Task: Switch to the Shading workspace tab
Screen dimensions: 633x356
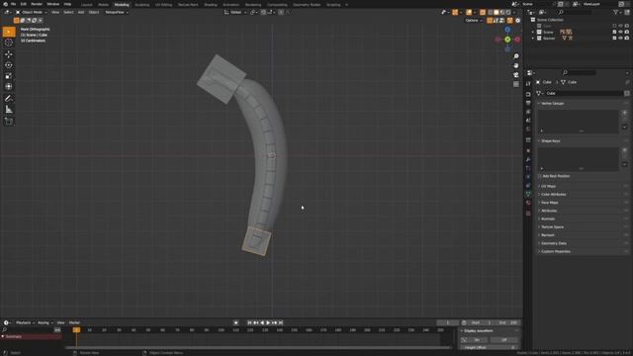Action: pyautogui.click(x=211, y=5)
